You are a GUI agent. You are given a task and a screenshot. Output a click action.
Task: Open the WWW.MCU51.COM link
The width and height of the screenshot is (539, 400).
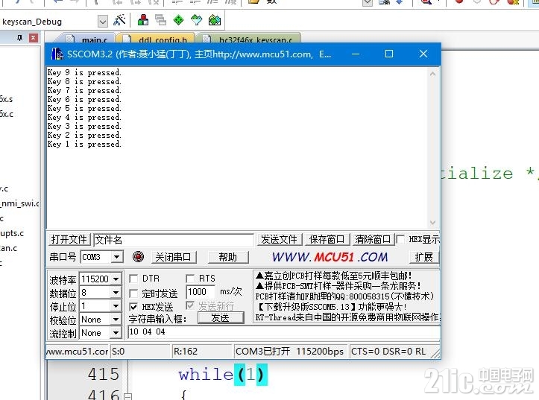coord(330,257)
